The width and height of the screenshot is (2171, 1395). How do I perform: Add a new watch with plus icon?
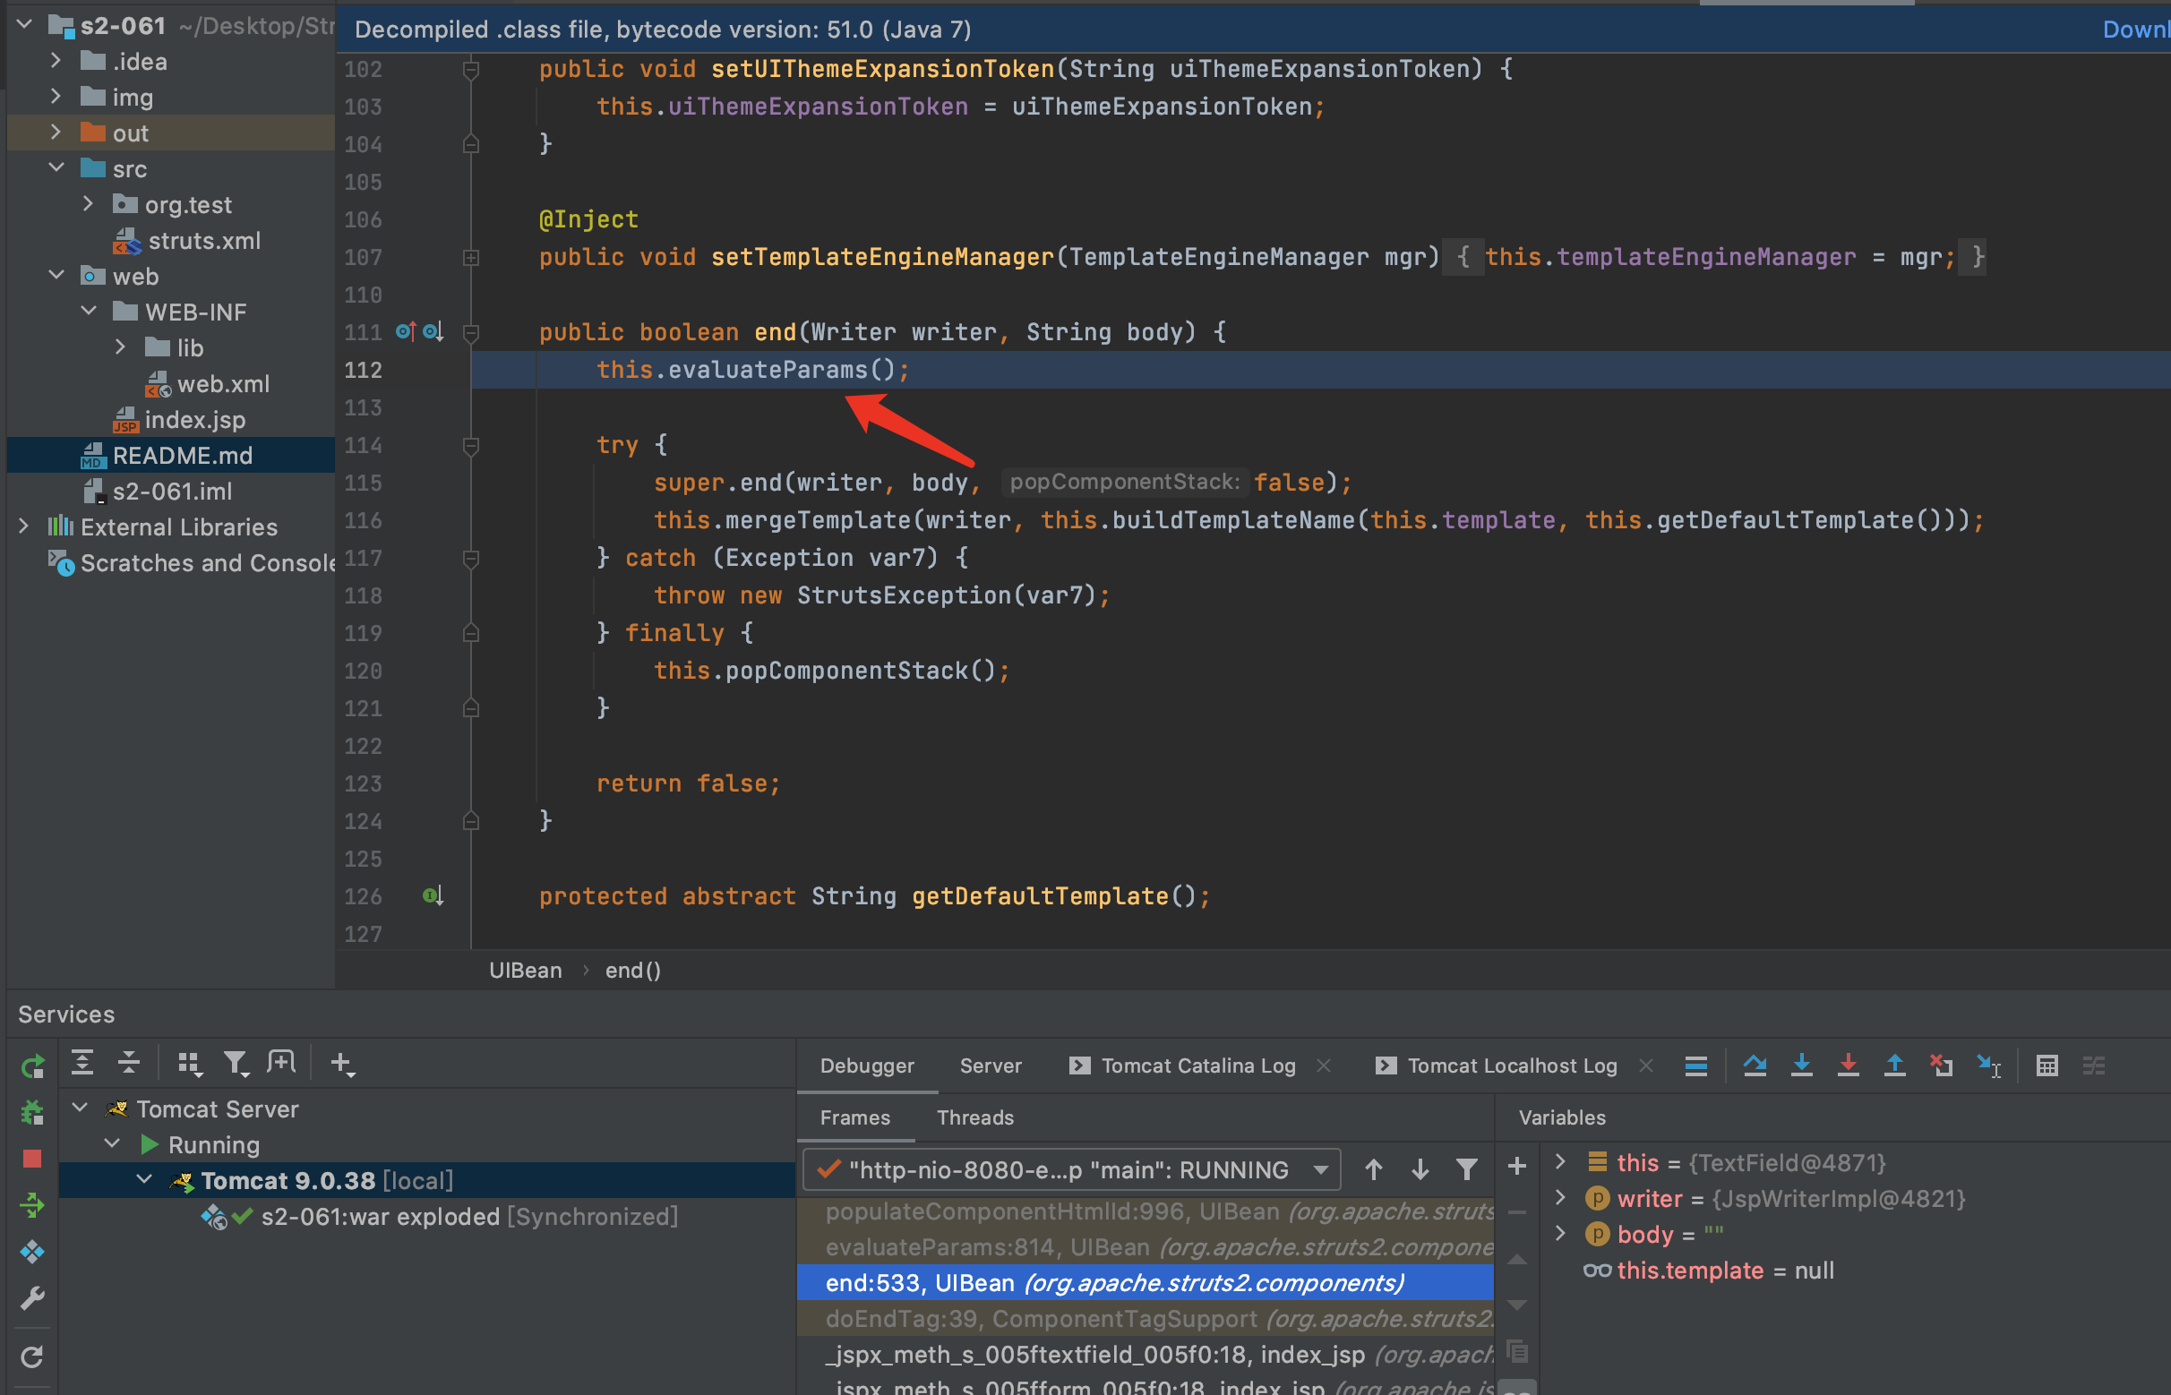coord(1518,1166)
